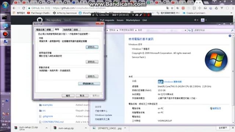Image resolution: width=235 pixels, height=132 pixels.
Task: Click the search magnifier in Control Panel window
Action: [232, 30]
